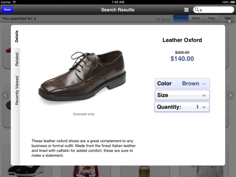The height and width of the screenshot is (177, 236).
Task: Go to next product with right arrow
Action: 230,95
